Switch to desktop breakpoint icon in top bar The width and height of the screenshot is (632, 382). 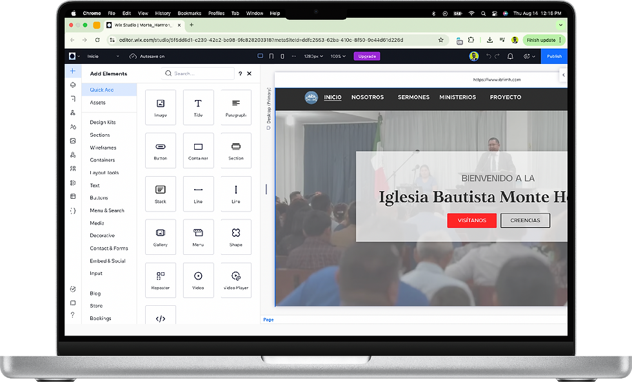[x=261, y=56]
